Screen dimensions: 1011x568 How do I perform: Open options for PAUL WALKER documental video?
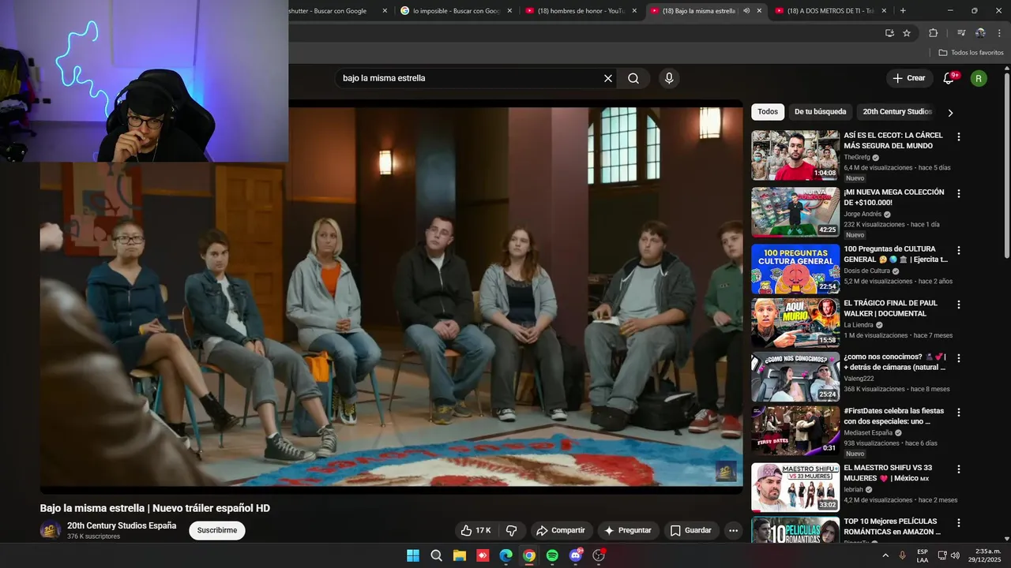[x=959, y=305]
